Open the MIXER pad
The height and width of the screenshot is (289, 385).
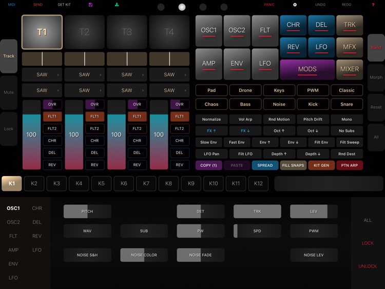[350, 69]
